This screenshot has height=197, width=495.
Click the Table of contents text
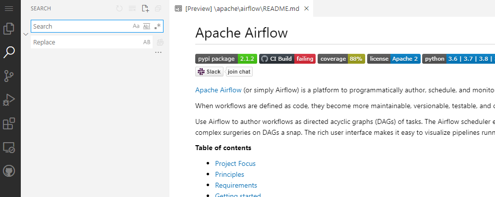[x=223, y=148]
